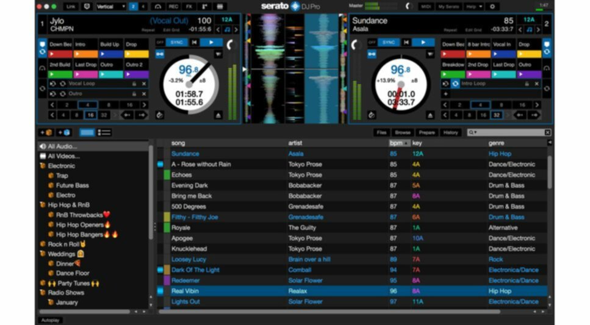The image size is (590, 325).
Task: Turn sync OFF on deck 1
Action: point(160,43)
